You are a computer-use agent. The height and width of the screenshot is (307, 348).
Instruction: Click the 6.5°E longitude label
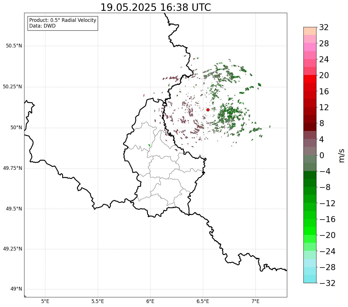tap(203, 301)
